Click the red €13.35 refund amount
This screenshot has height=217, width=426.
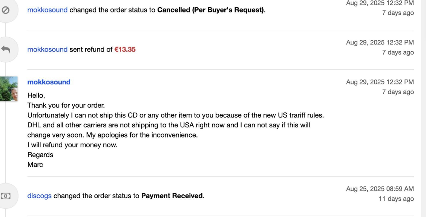coord(125,49)
